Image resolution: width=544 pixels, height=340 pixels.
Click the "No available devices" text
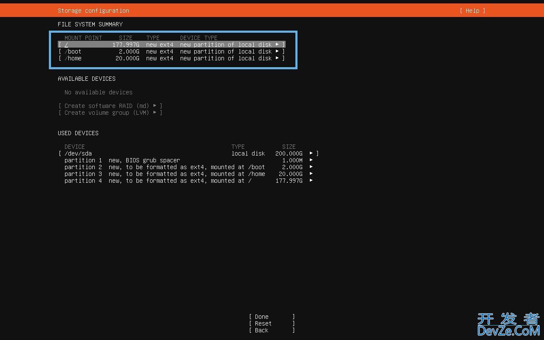[x=99, y=92]
